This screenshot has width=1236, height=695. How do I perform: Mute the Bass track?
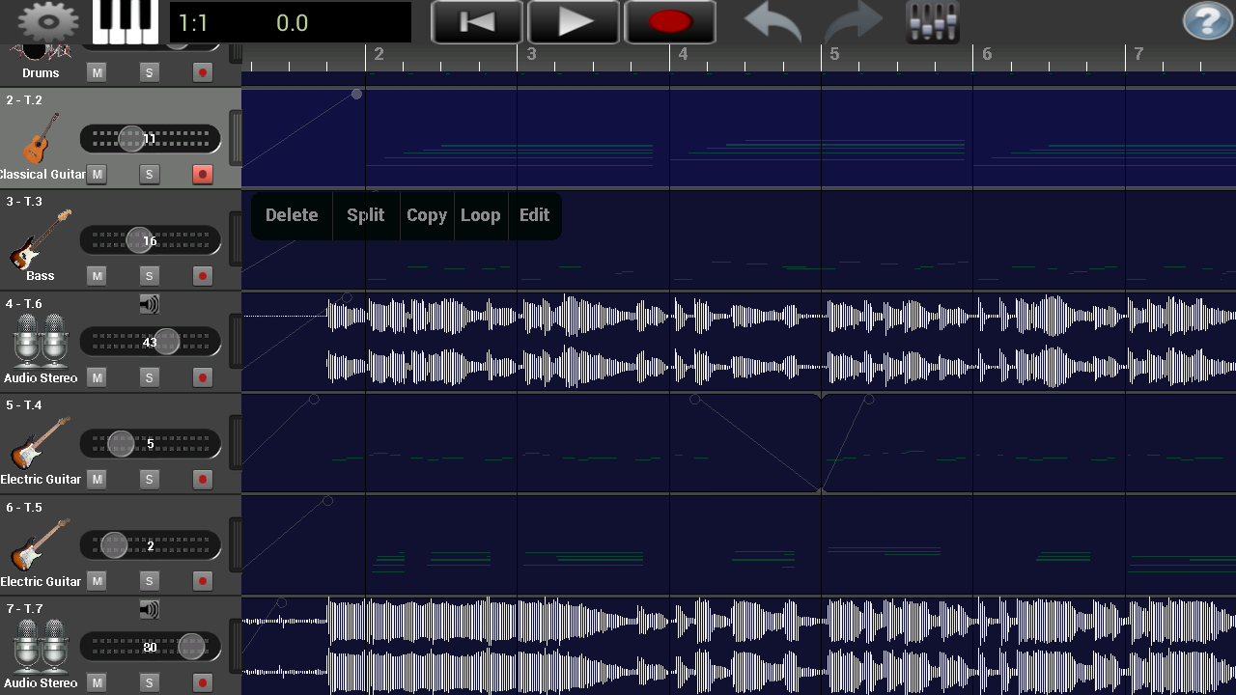coord(97,275)
